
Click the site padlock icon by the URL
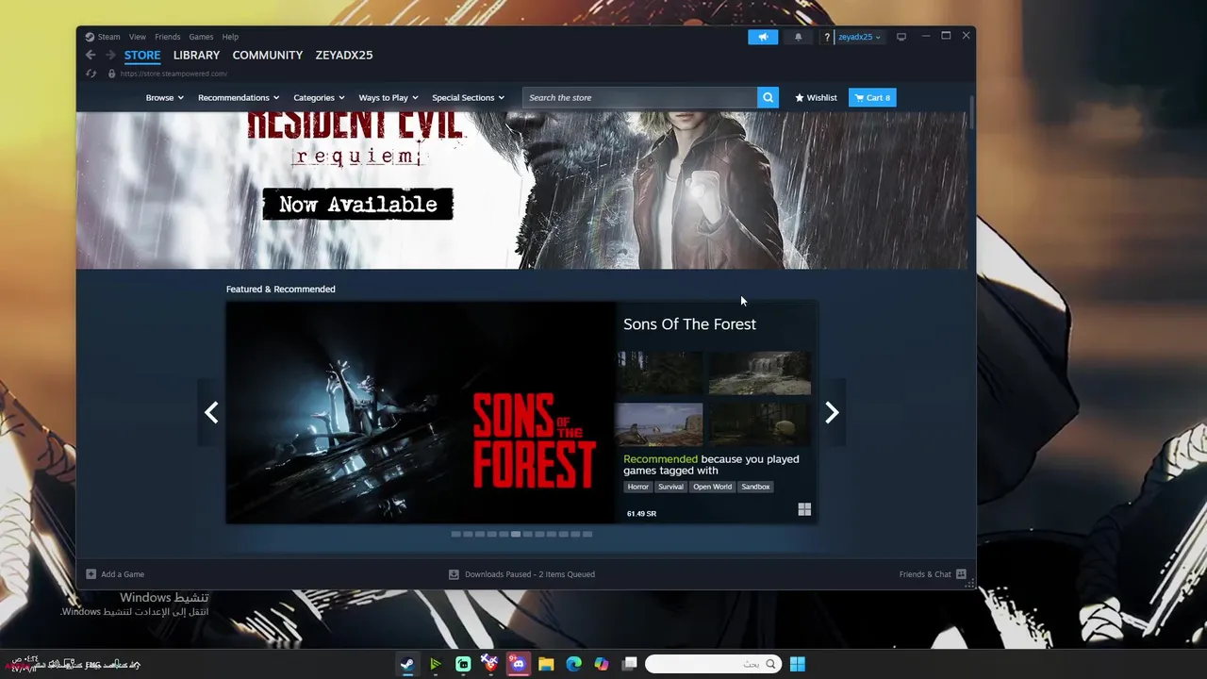pyautogui.click(x=111, y=74)
